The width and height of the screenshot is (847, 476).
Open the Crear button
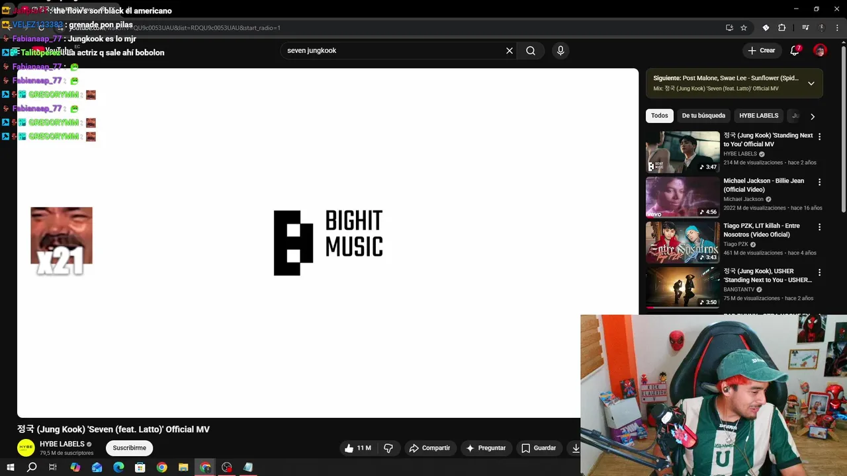pos(762,51)
